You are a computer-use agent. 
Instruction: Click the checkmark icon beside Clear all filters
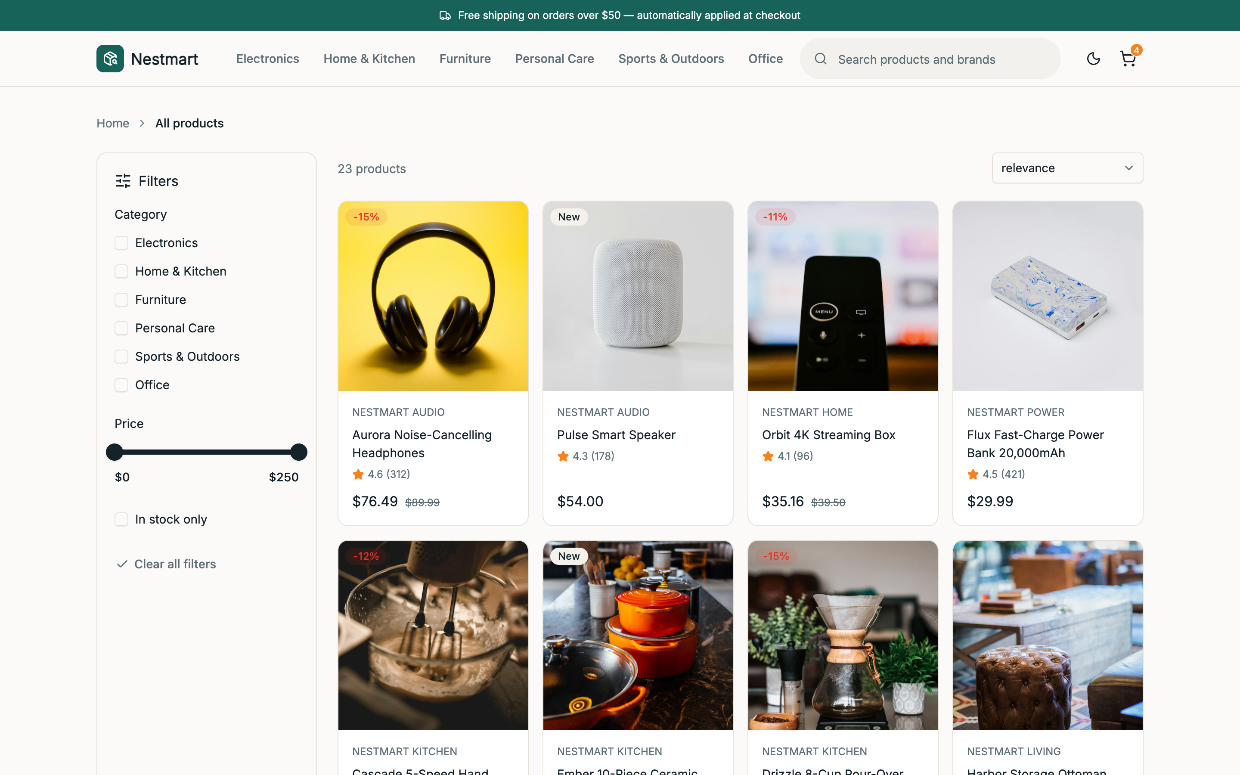click(x=122, y=564)
